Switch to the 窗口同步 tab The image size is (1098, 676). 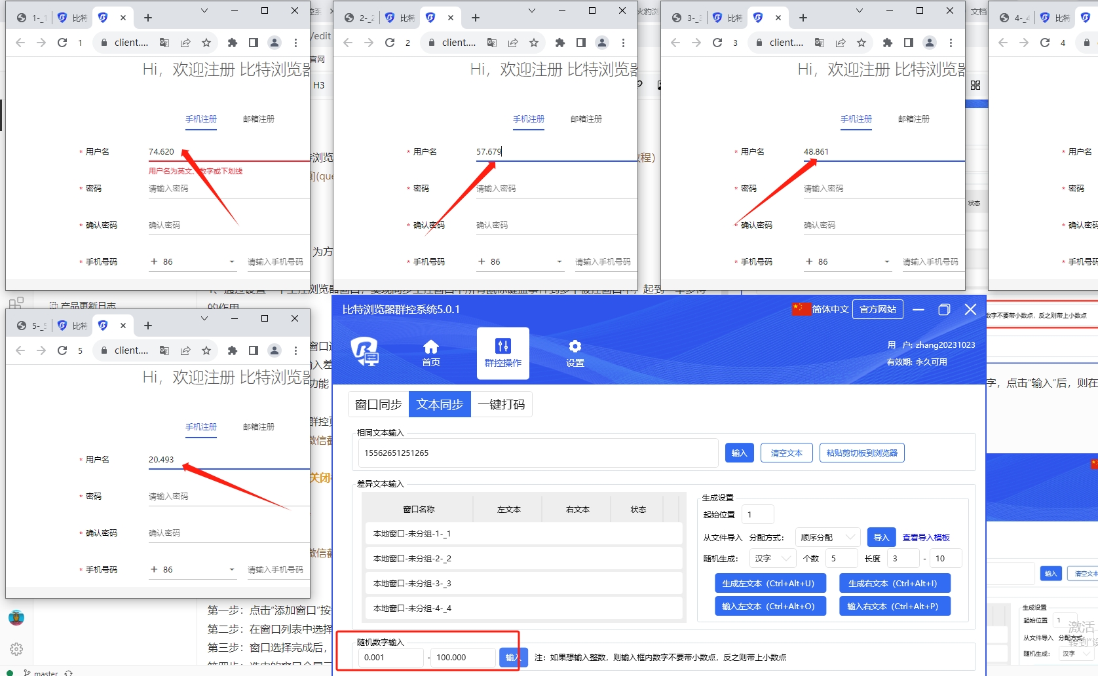[x=378, y=404]
